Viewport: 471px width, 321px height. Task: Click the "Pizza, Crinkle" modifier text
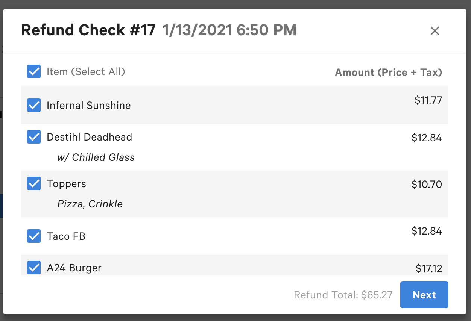coord(90,204)
